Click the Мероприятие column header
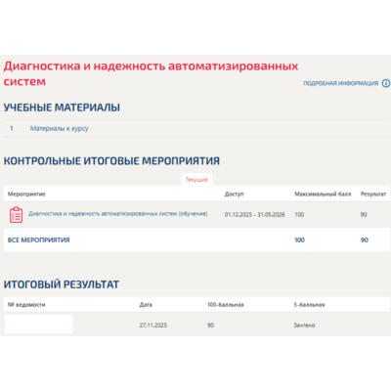 tap(26, 194)
